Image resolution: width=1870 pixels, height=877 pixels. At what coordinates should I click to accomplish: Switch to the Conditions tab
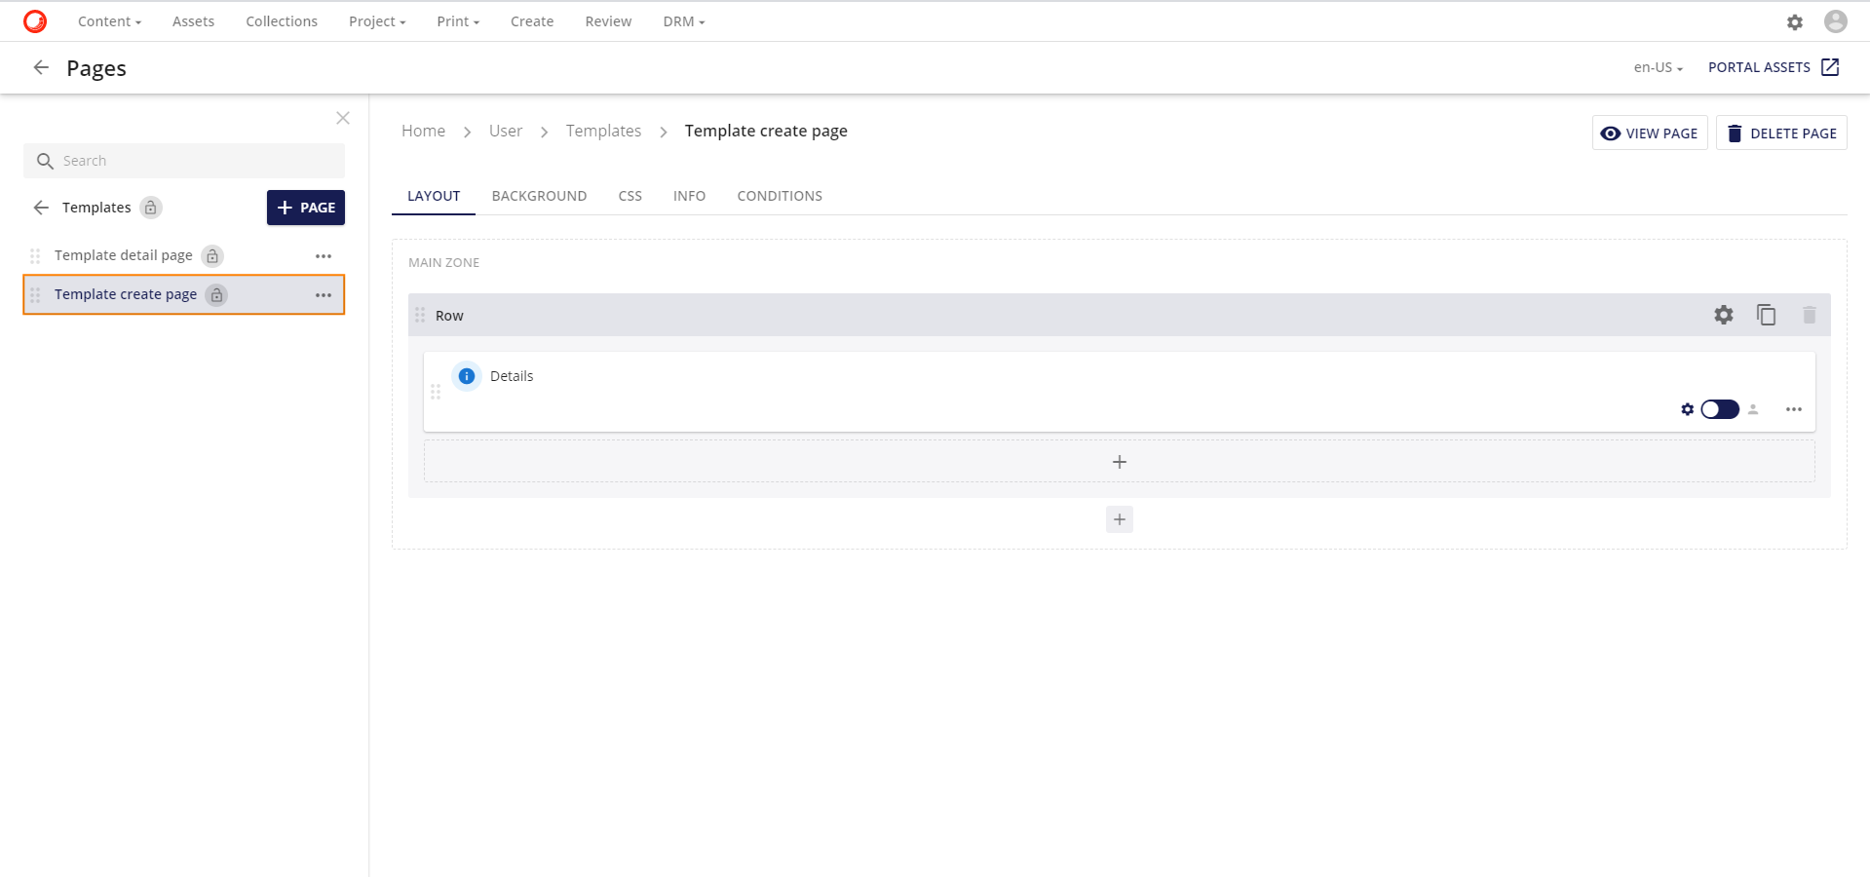(x=779, y=196)
